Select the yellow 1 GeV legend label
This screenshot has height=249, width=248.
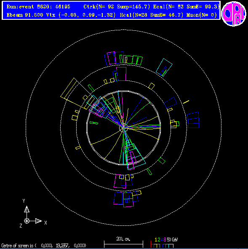[x=156, y=240]
